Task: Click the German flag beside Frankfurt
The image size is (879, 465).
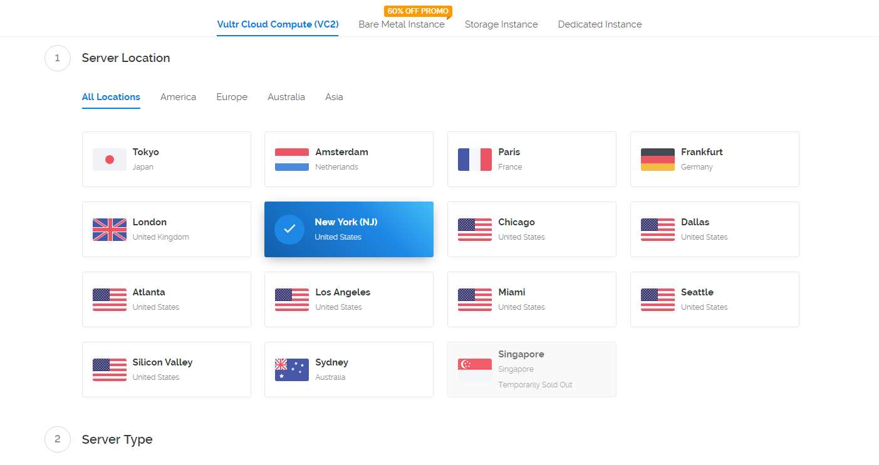Action: point(657,160)
